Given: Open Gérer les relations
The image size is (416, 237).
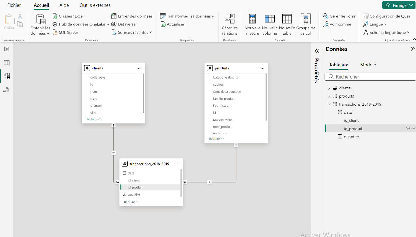Looking at the screenshot, I should [230, 25].
